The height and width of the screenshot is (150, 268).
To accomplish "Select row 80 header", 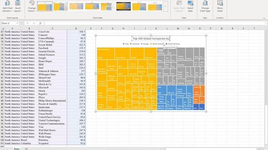I will [2, 74].
